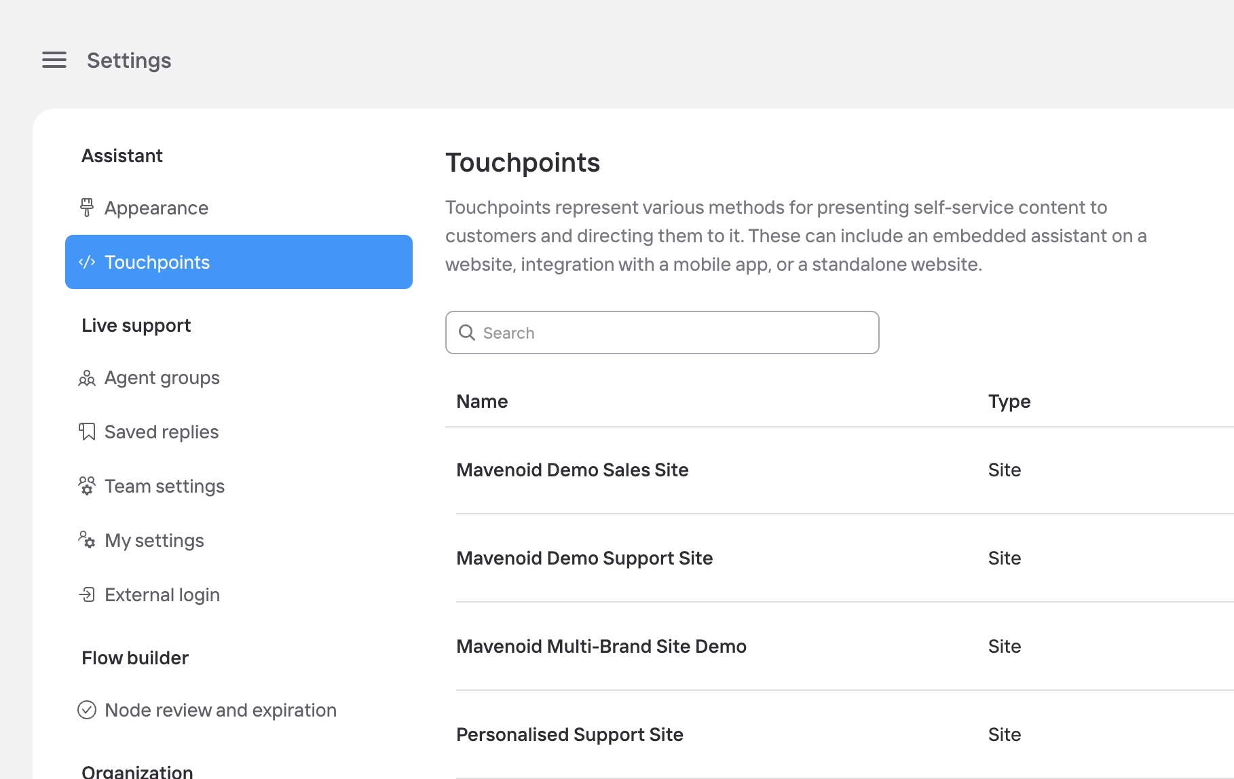Click the Type column header
Screen dimensions: 1234x779
pyautogui.click(x=1009, y=402)
